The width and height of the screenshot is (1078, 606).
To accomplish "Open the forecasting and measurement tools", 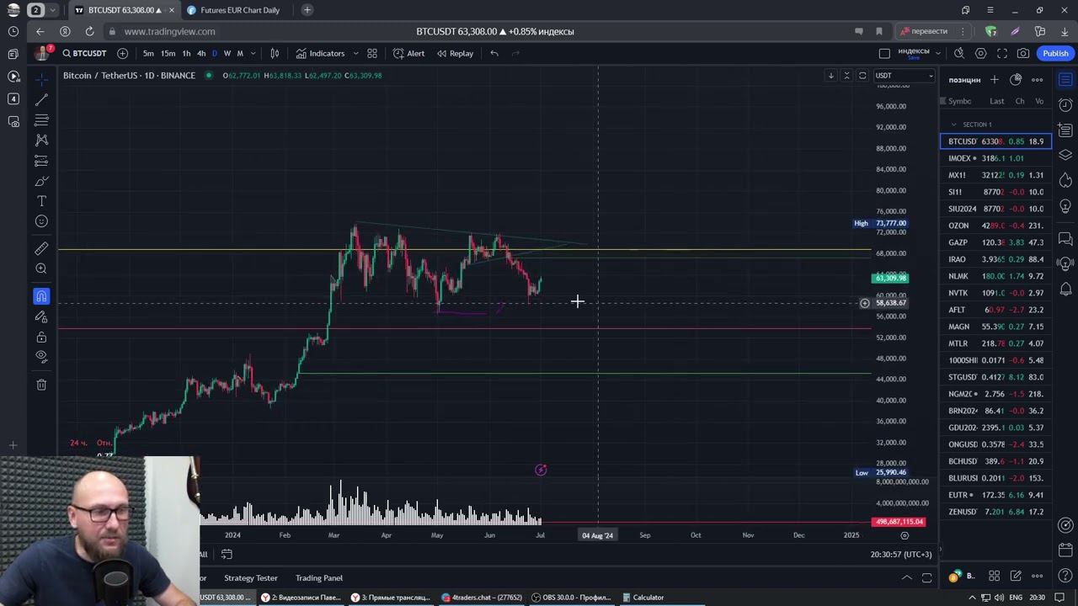I will (41, 161).
